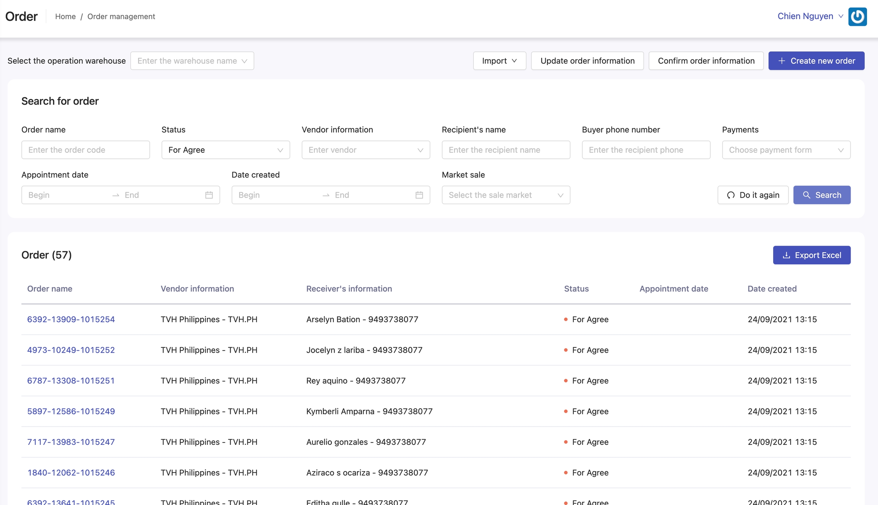Click Export Excel download button
Viewport: 878px width, 505px height.
click(x=811, y=255)
